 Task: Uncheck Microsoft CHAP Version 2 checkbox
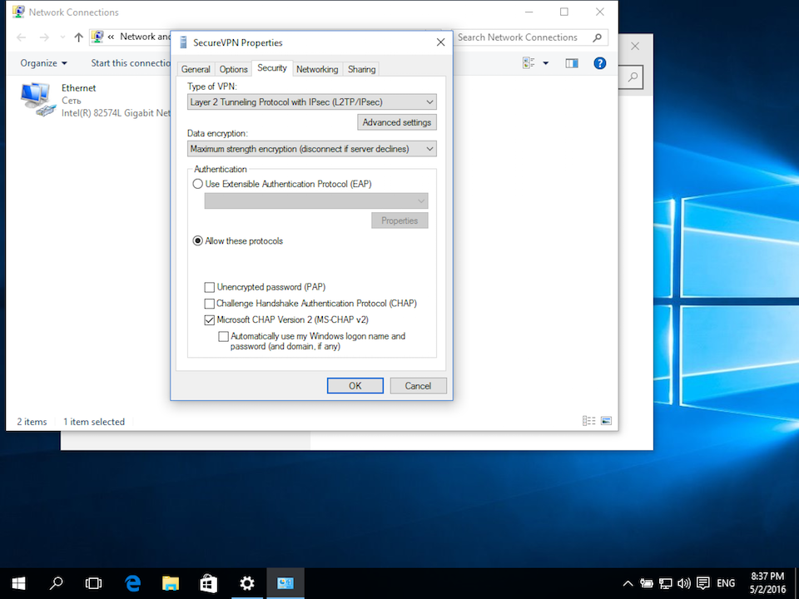[x=210, y=319]
